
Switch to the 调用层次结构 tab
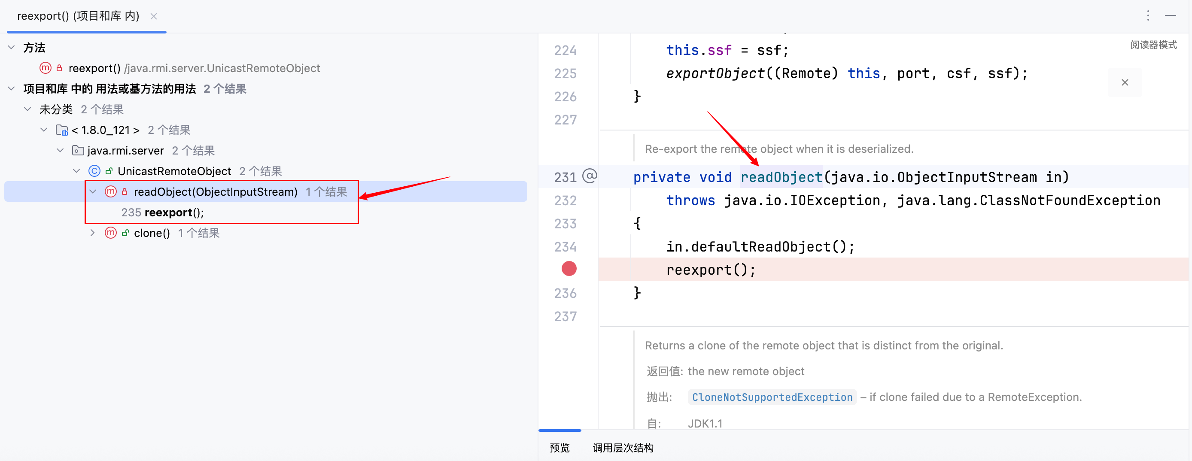(x=623, y=448)
